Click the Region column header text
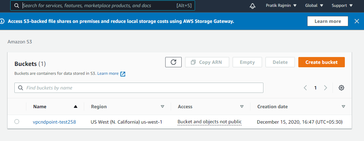364x141 pixels. click(99, 107)
